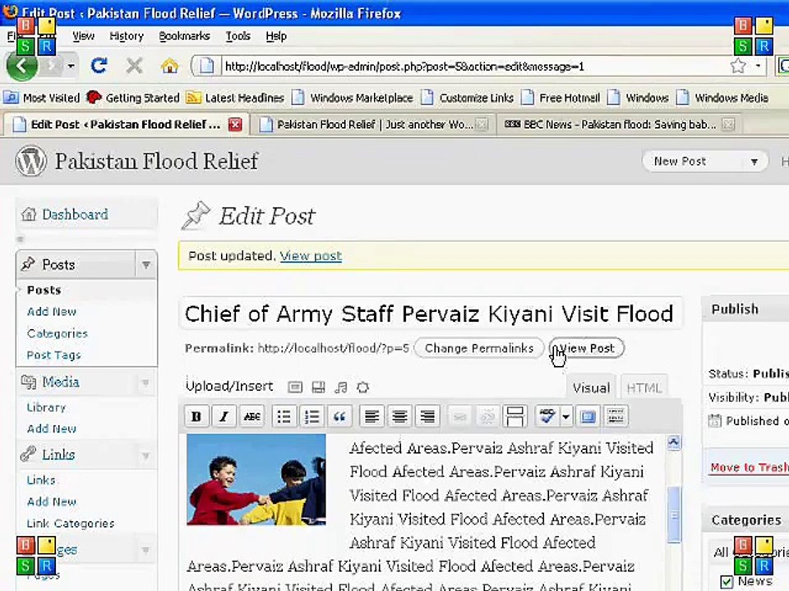The image size is (789, 591).
Task: Click the Move to Trash link
Action: pyautogui.click(x=750, y=467)
